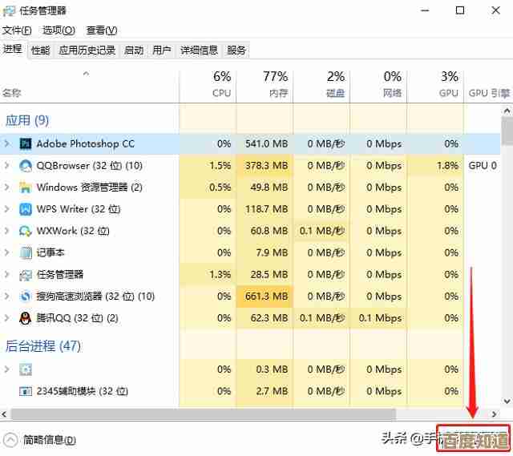The width and height of the screenshot is (513, 456).
Task: Open the 选项(O) menu
Action: pos(59,30)
